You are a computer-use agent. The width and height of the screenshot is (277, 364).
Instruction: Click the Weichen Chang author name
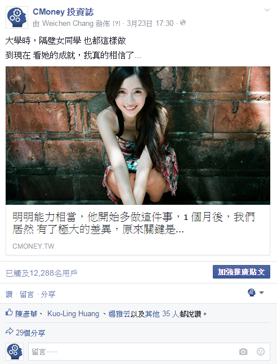(x=68, y=23)
